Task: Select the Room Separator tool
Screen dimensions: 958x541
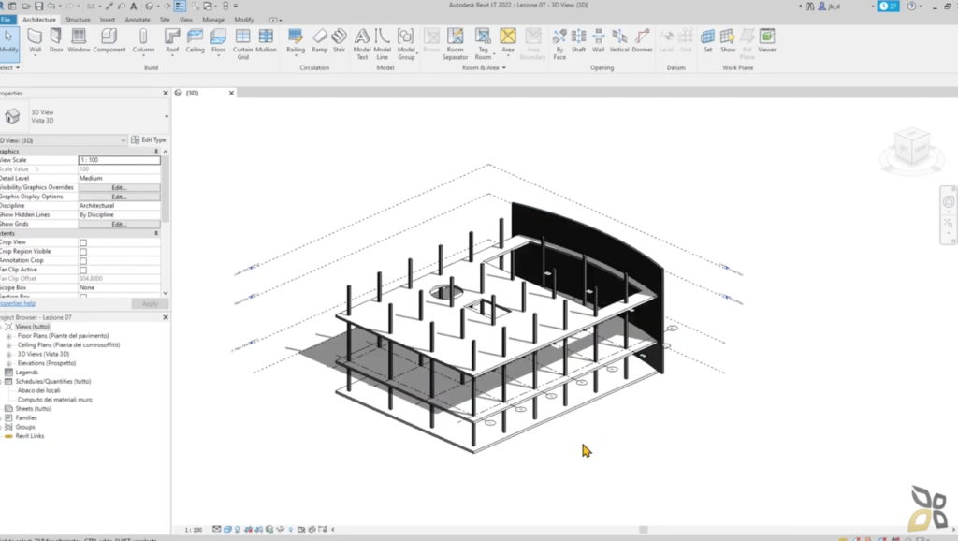Action: click(x=456, y=44)
